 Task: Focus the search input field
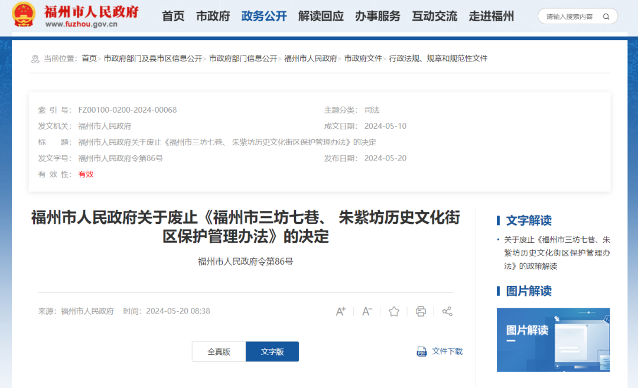[x=569, y=17]
